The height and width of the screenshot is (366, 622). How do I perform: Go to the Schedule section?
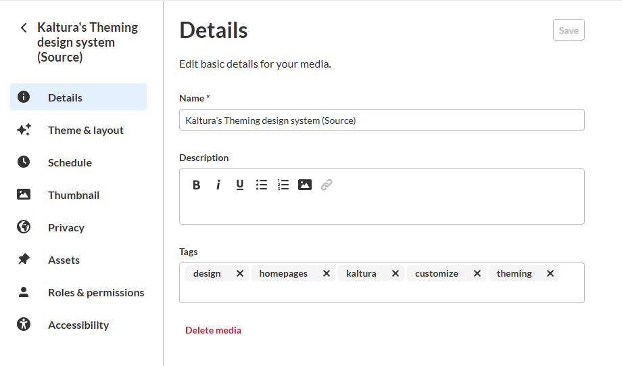(78, 162)
